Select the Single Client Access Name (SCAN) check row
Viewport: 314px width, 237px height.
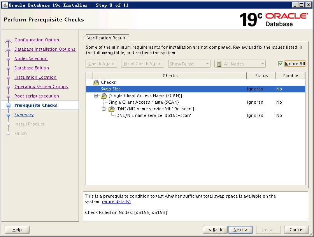tap(195, 103)
